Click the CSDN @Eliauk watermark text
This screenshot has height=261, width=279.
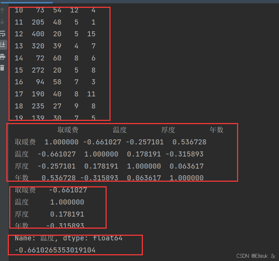click(252, 256)
